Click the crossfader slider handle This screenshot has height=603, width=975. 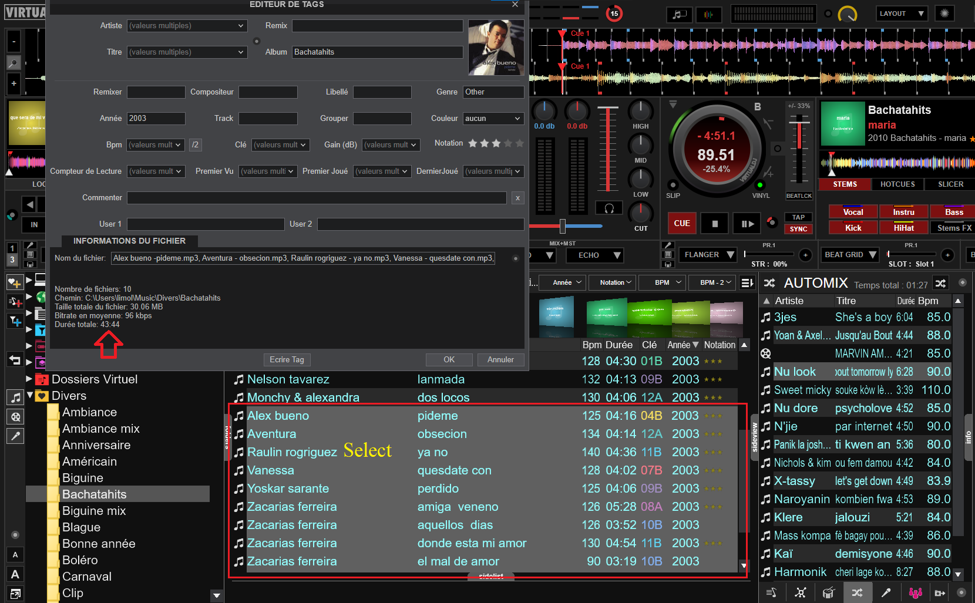[x=563, y=226]
